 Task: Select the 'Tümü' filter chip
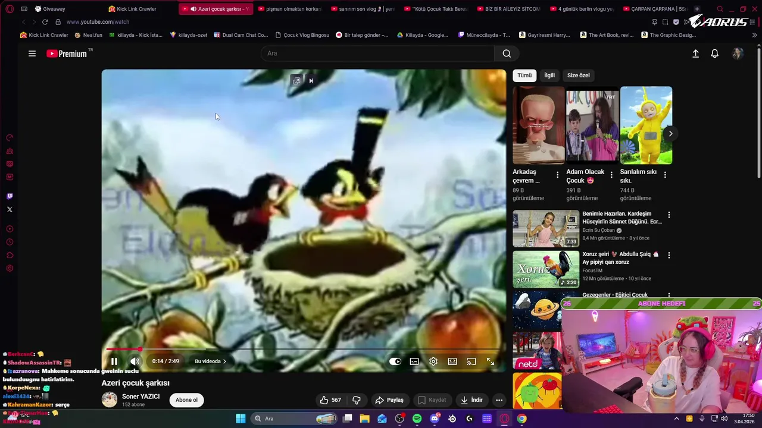click(x=524, y=75)
